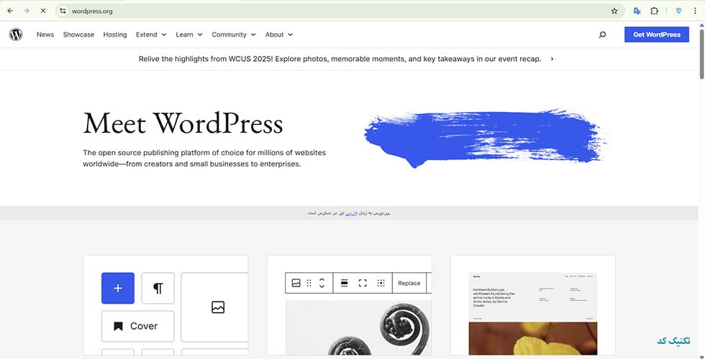This screenshot has width=705, height=359.
Task: Click the move up/down arrows in block toolbar
Action: pyautogui.click(x=322, y=283)
